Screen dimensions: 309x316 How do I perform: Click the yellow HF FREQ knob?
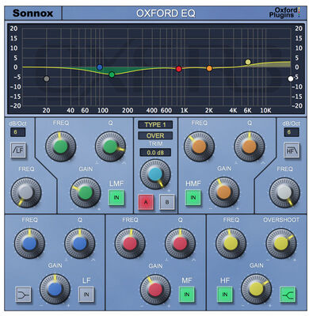pyautogui.click(x=231, y=243)
